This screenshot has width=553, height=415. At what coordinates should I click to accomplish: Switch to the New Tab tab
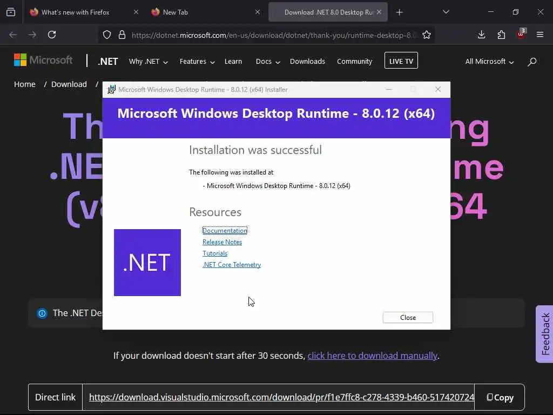point(205,12)
